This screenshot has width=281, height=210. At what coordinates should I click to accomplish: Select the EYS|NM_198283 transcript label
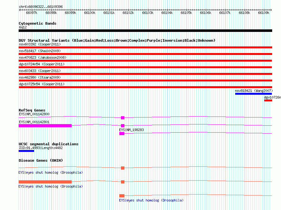coord(131,130)
